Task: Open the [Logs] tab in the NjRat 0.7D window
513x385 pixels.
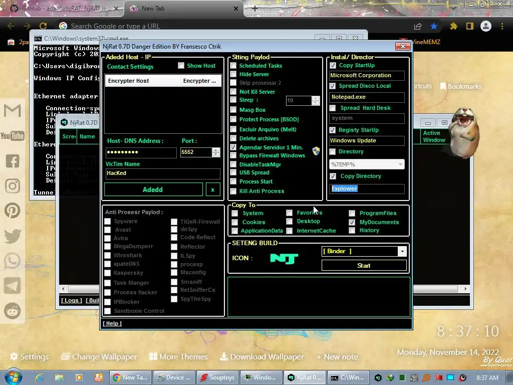Action: tap(71, 300)
